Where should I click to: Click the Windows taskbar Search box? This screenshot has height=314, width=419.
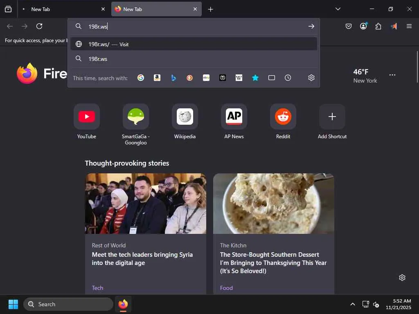coord(68,304)
